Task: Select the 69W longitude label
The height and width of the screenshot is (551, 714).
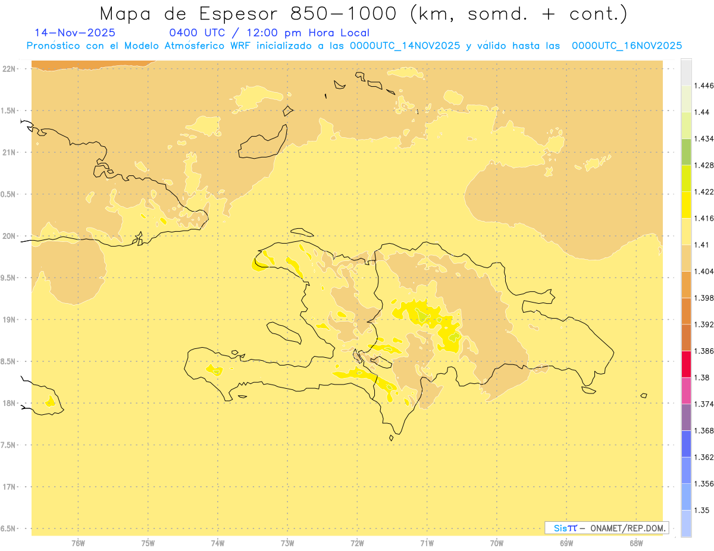Action: [566, 543]
